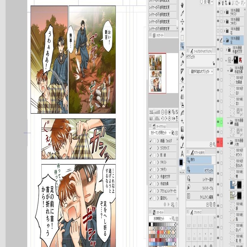Viewport: 247px width, 247px height.
Task: Pick the yellow swatch in color set
Action: pyautogui.click(x=169, y=232)
